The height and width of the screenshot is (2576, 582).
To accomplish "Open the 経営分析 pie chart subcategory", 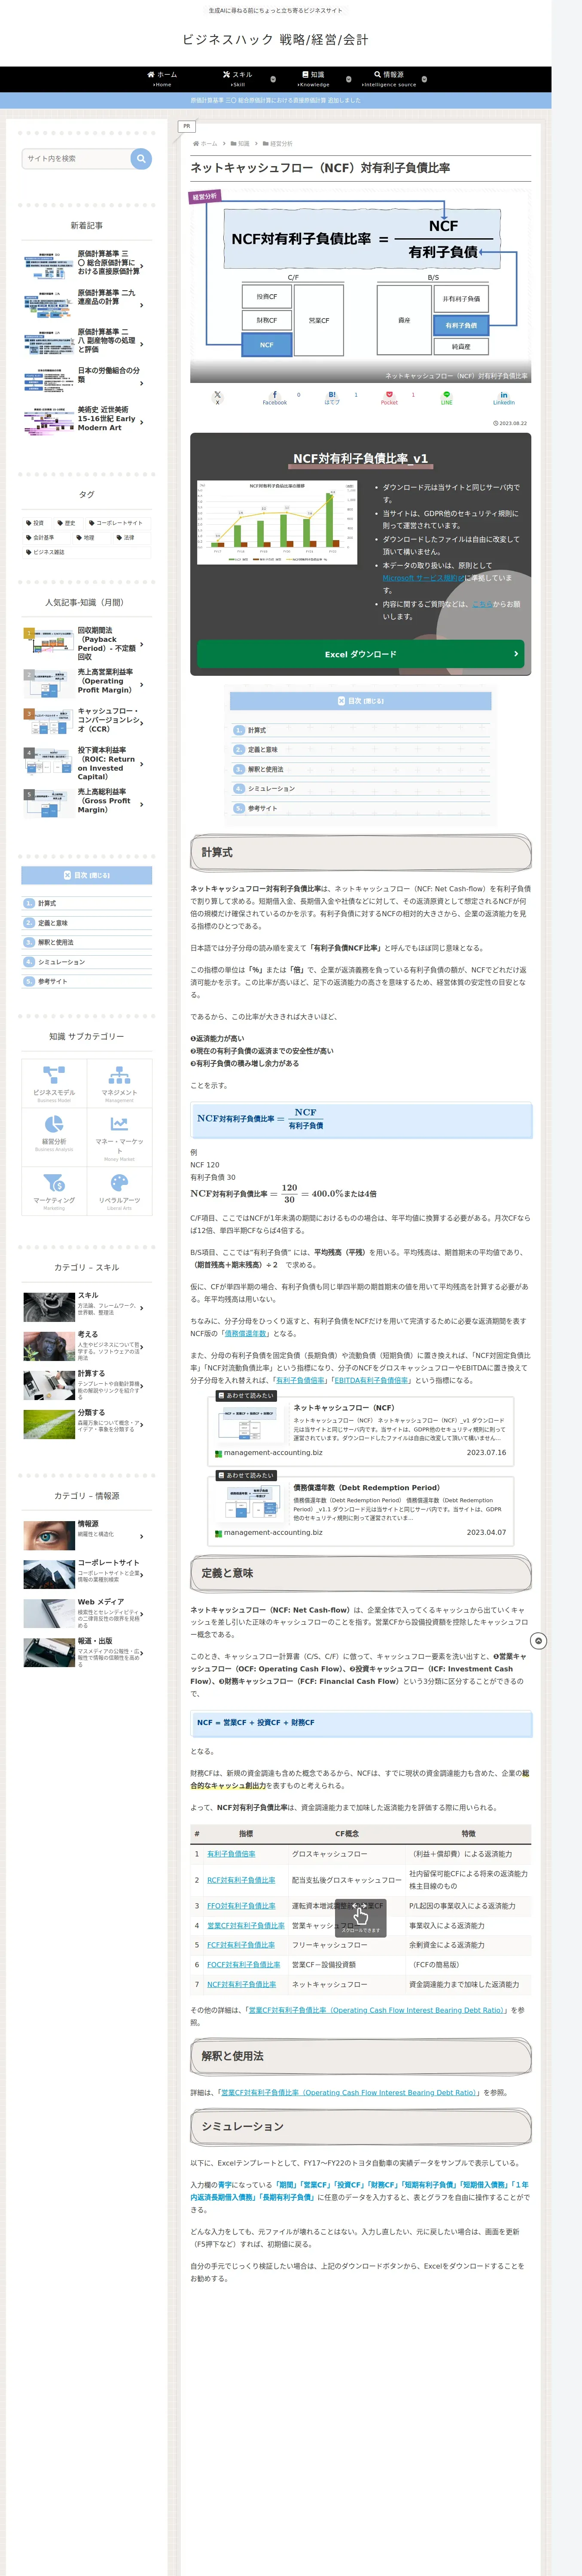I will coord(54,1137).
